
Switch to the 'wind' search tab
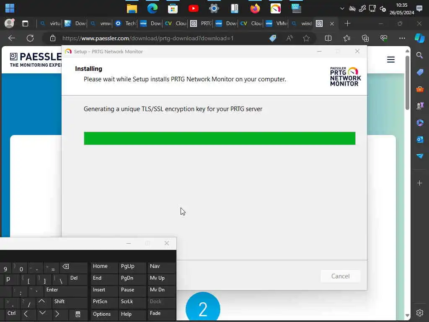coord(302,23)
